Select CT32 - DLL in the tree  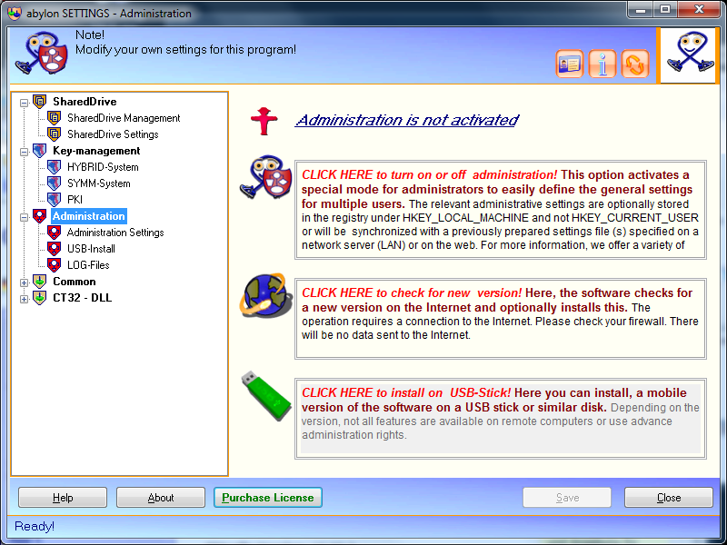(82, 298)
